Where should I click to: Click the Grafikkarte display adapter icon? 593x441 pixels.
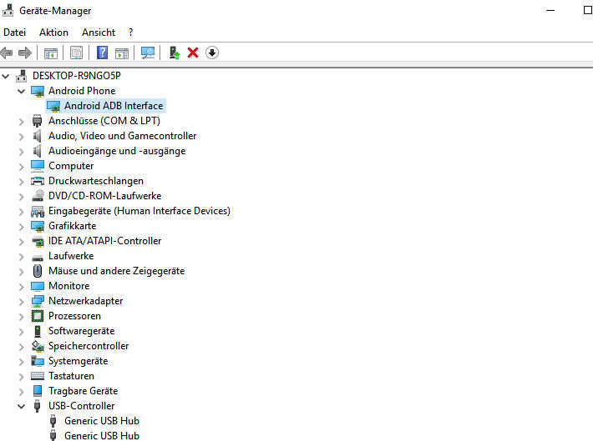38,226
